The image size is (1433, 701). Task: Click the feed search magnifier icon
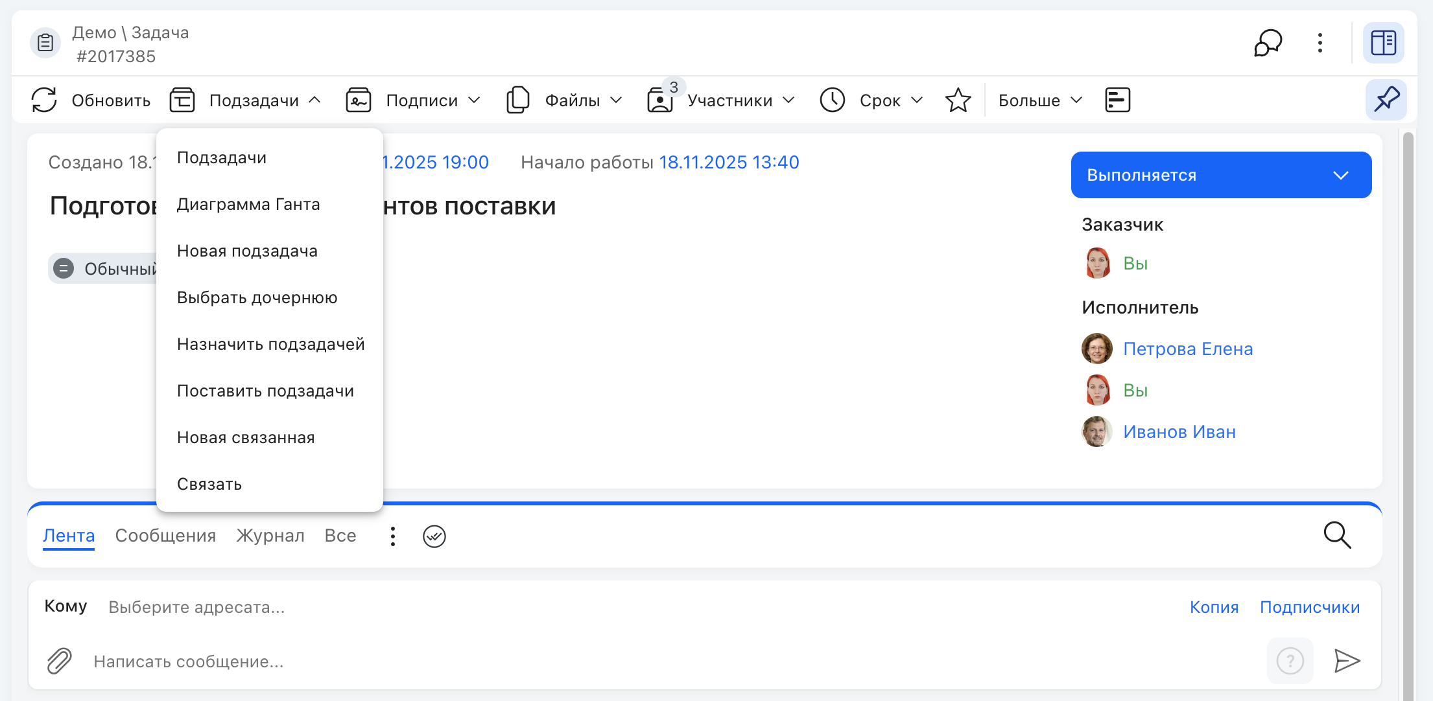(x=1337, y=535)
